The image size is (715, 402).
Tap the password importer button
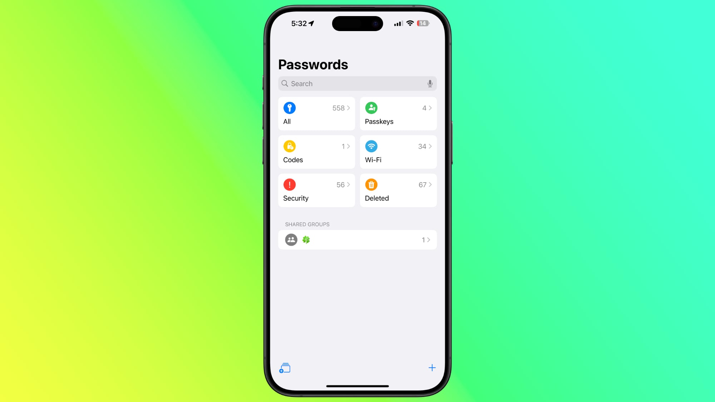[x=284, y=368]
